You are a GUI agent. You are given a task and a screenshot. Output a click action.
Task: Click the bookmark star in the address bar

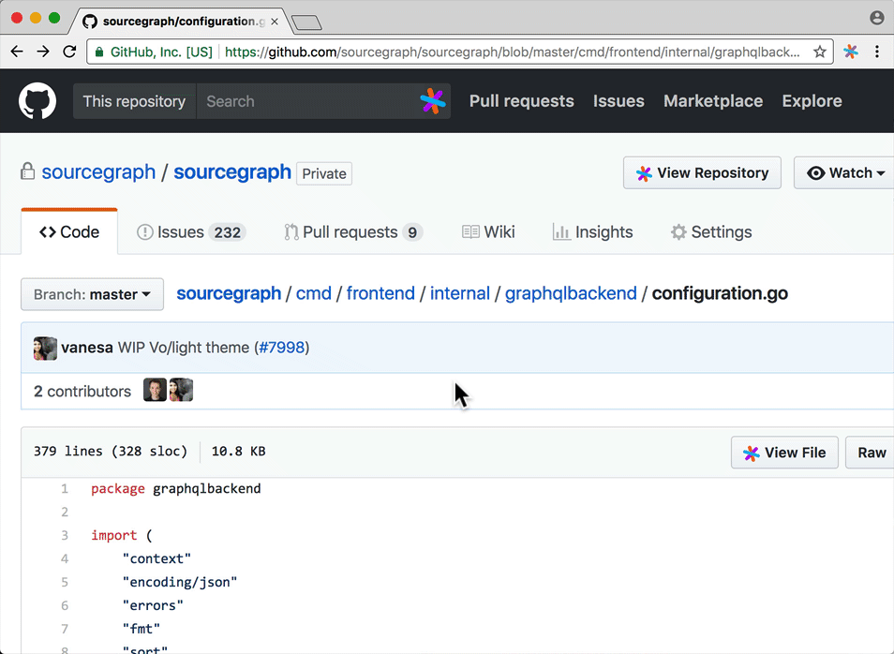pos(819,52)
